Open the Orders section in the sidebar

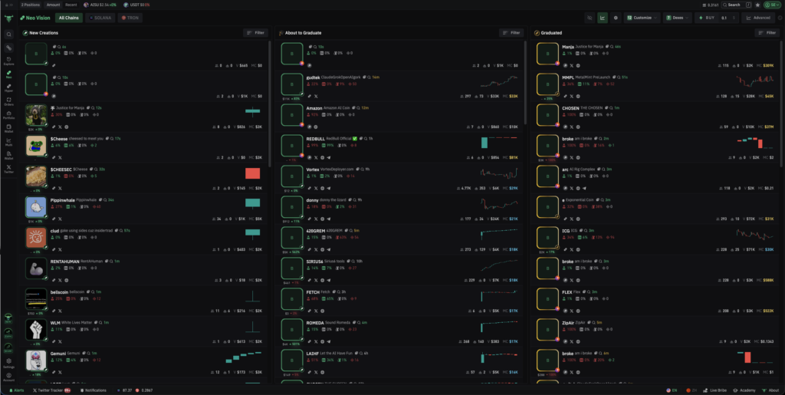8,101
